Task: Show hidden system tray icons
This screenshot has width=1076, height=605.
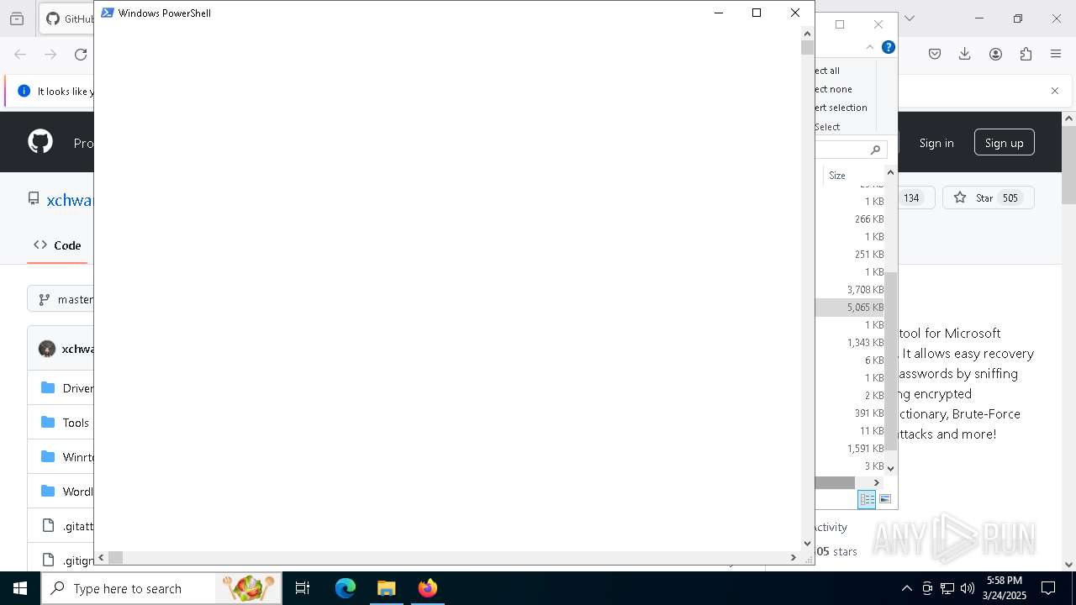Action: (x=907, y=588)
